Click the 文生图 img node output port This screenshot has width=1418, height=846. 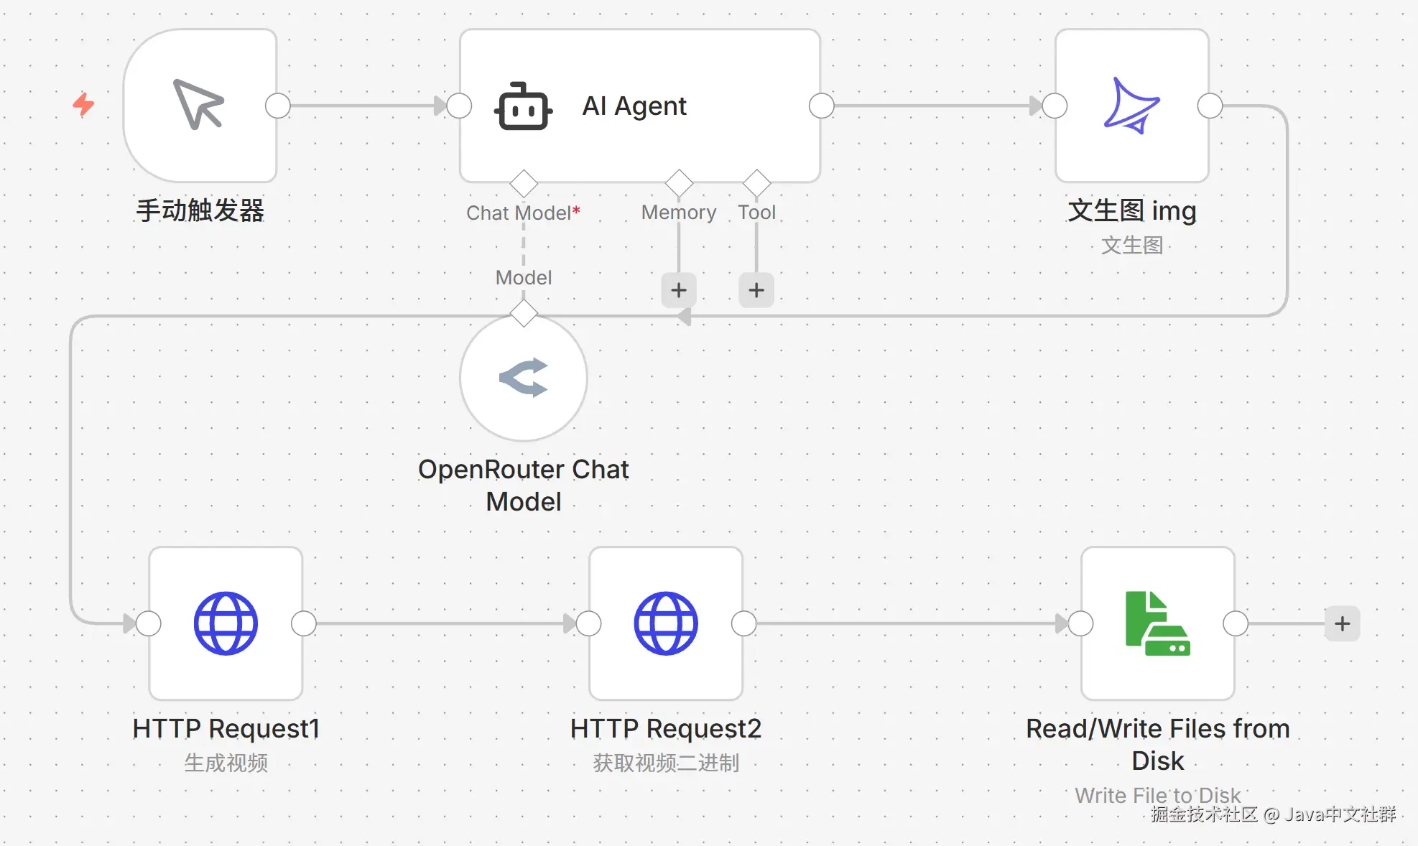(1210, 106)
